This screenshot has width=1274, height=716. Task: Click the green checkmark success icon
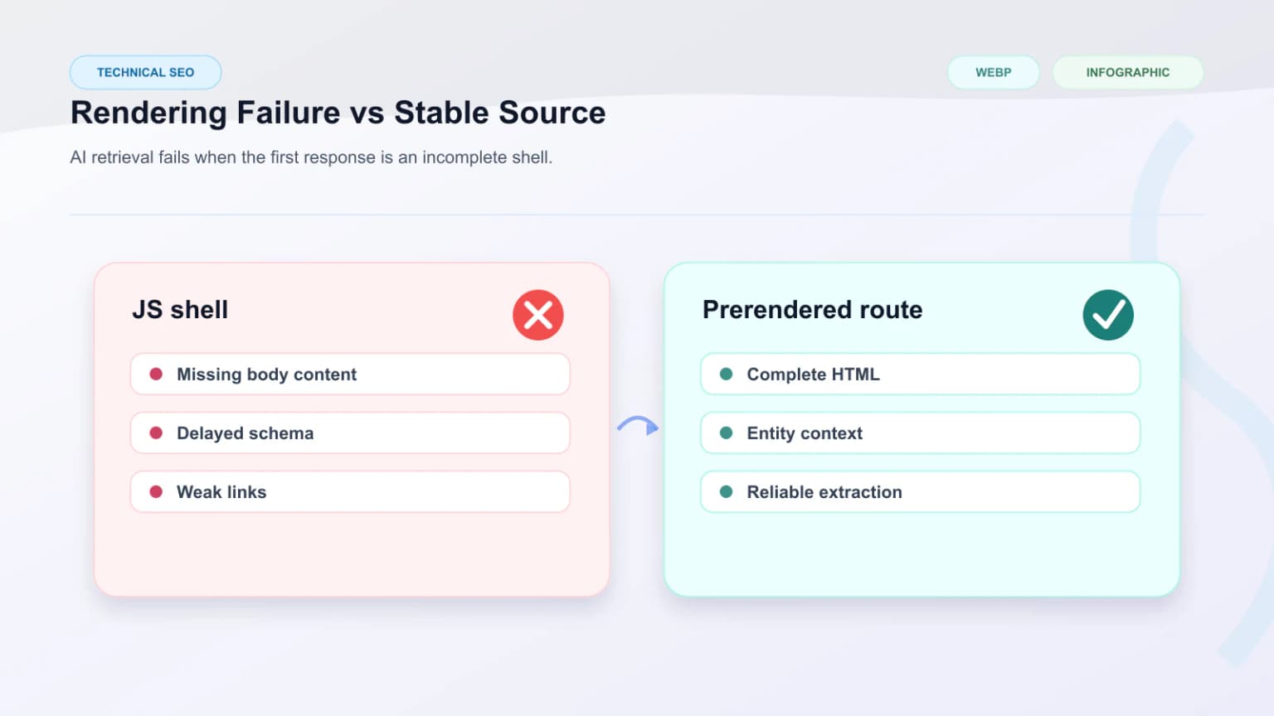[1108, 315]
